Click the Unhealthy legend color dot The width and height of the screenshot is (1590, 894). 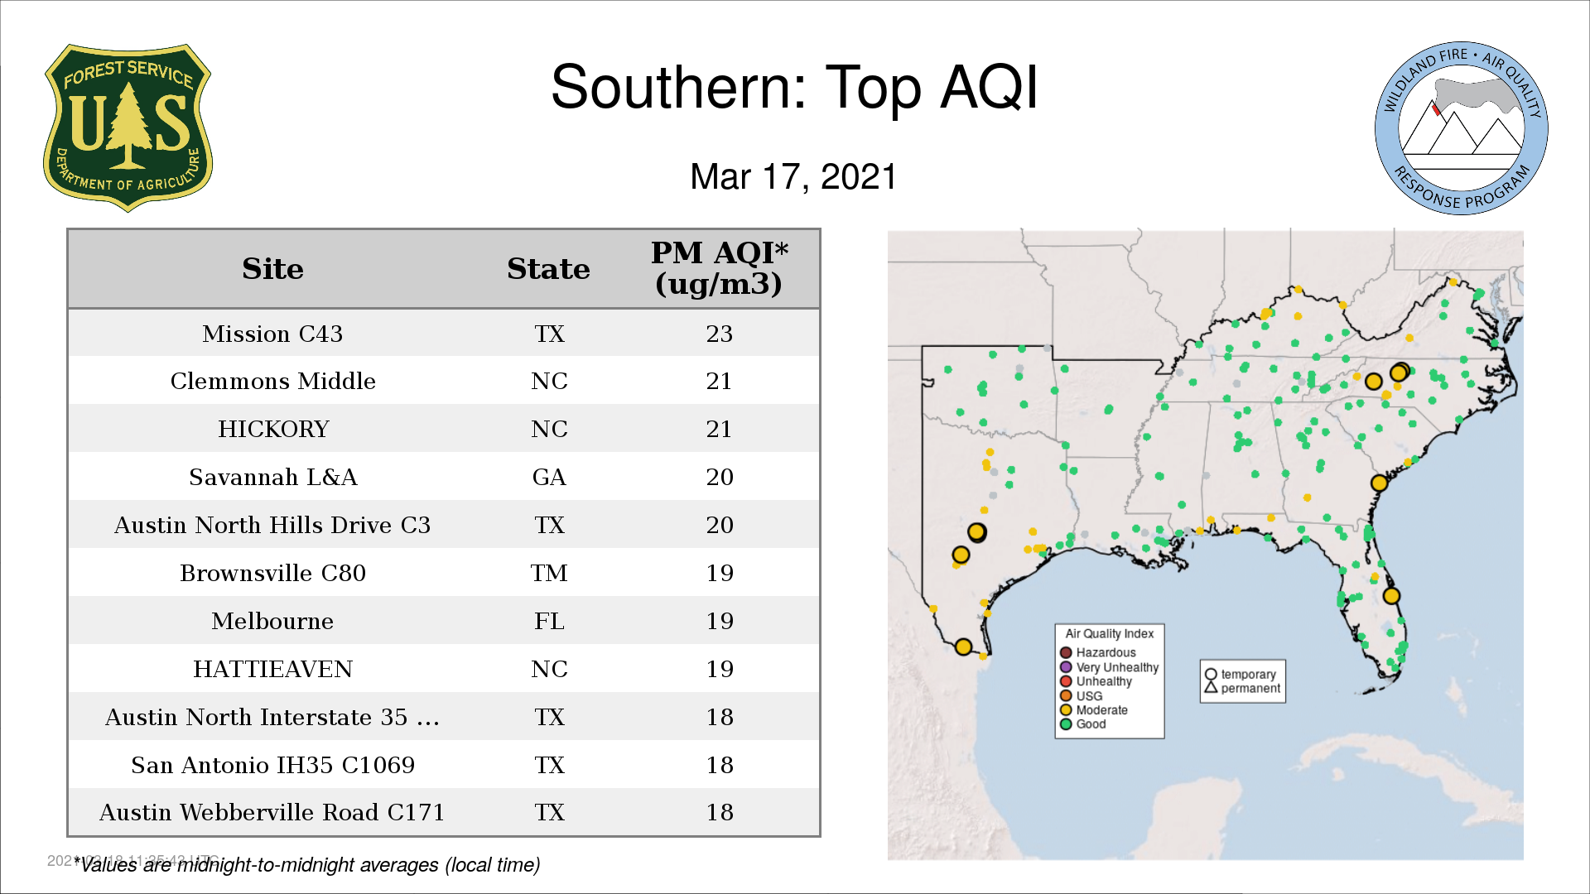[x=1066, y=681]
